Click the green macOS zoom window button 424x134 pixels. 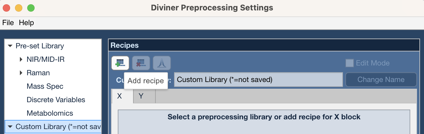click(31, 8)
